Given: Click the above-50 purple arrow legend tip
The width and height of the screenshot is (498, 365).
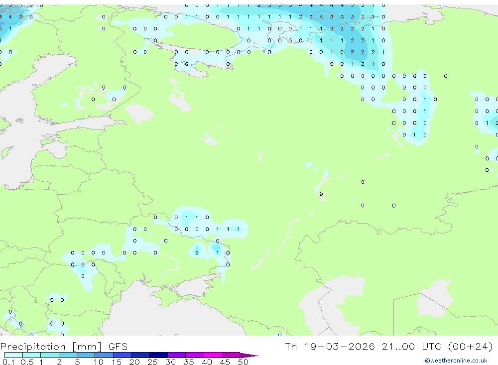Looking at the screenshot, I should click(249, 356).
